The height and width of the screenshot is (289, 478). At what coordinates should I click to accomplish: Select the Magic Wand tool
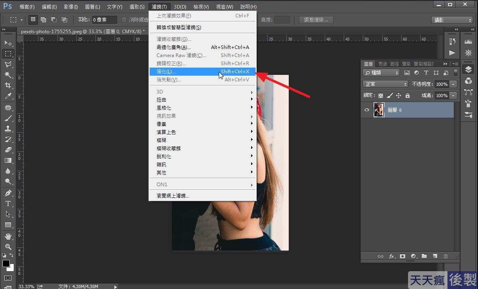(x=8, y=75)
